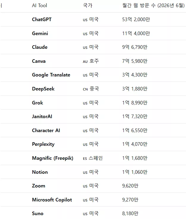This screenshot has height=219, width=186.
Task: Click the 국가 column header
Action: click(x=87, y=5)
